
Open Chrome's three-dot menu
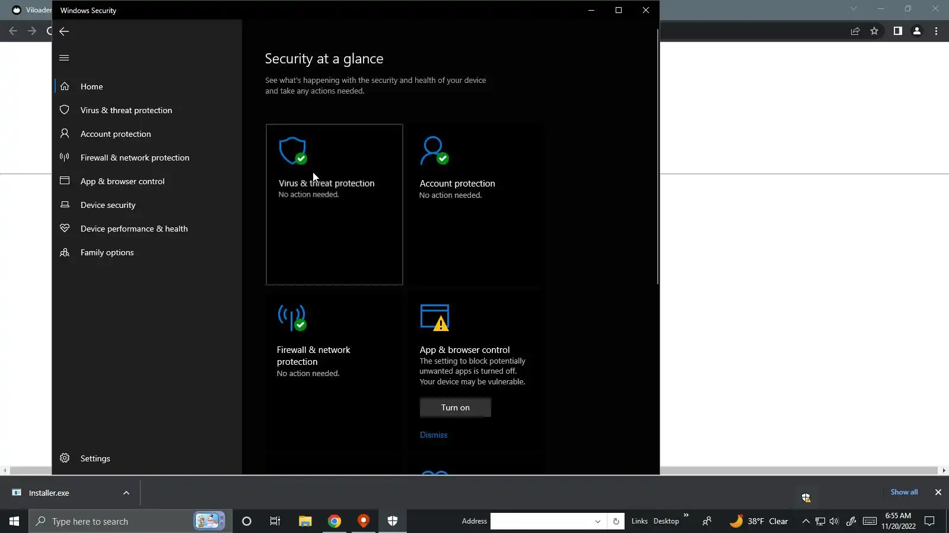937,31
